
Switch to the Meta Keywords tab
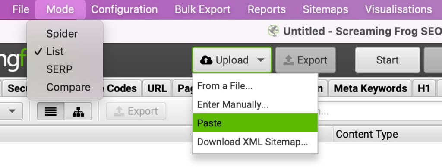[370, 89]
